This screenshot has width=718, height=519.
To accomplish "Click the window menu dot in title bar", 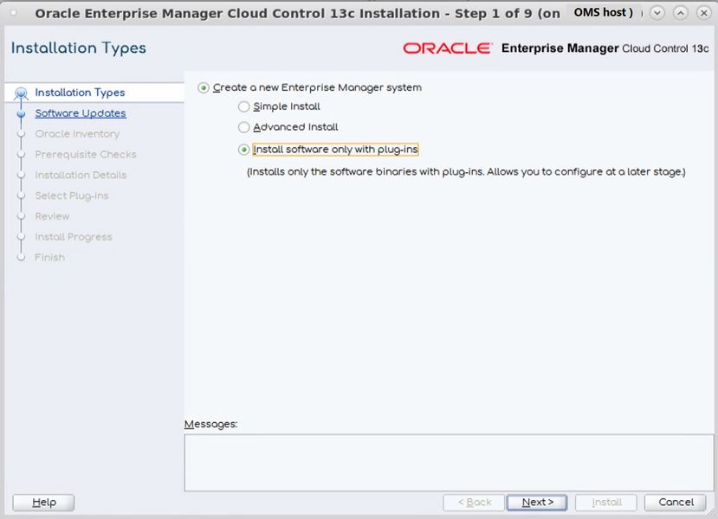I will coord(13,13).
